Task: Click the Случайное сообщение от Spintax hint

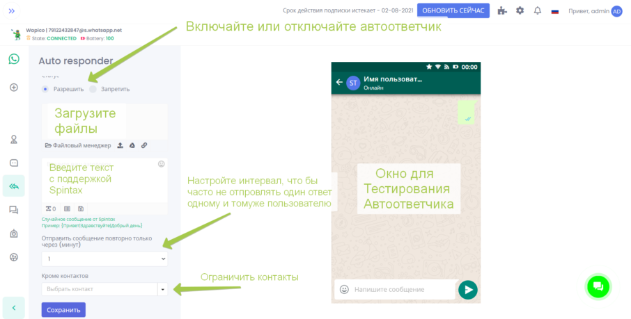Action: pyautogui.click(x=79, y=220)
